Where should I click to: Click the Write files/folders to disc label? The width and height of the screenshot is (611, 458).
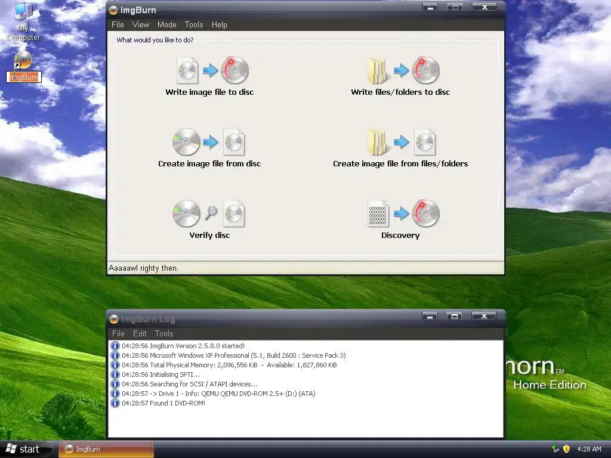(400, 92)
